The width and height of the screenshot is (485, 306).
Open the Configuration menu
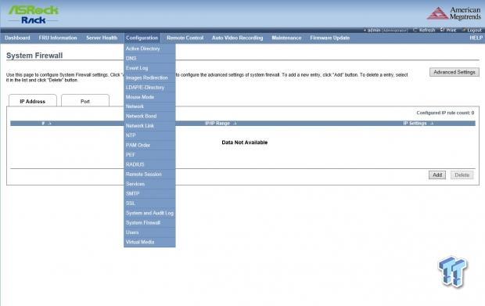(142, 38)
